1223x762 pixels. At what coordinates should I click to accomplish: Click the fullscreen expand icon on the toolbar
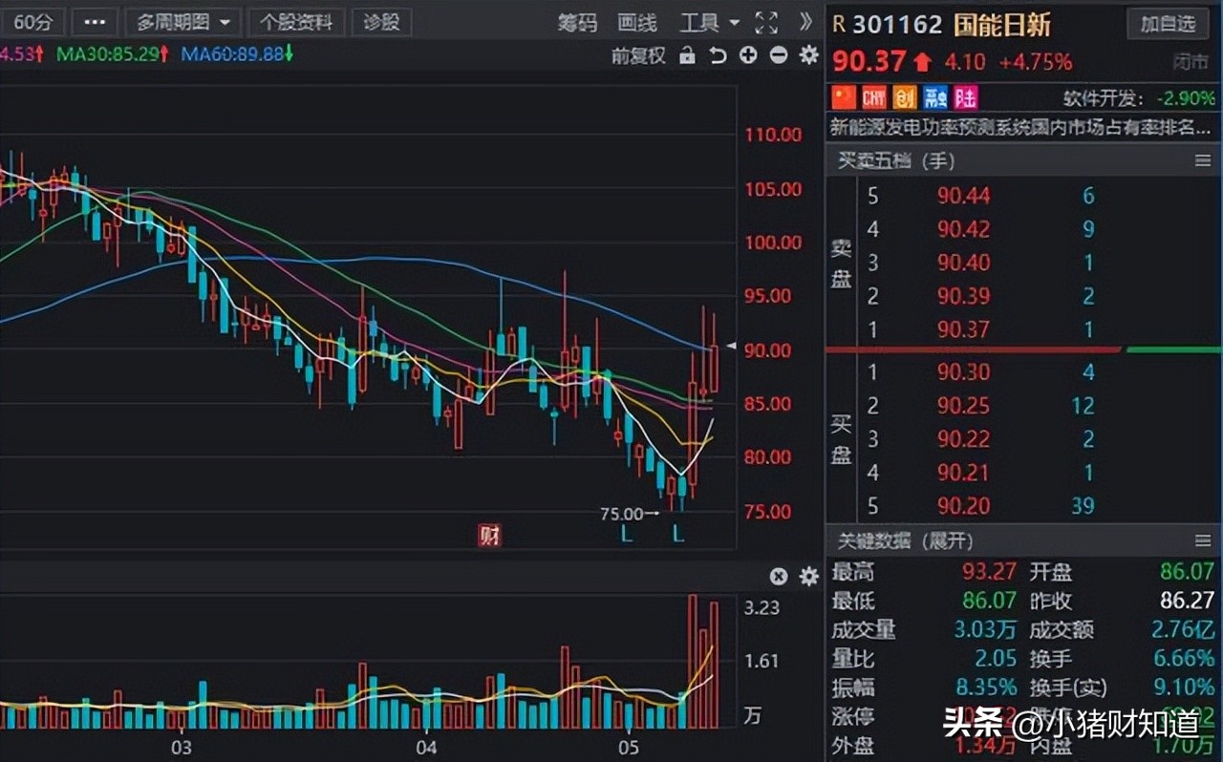[766, 23]
